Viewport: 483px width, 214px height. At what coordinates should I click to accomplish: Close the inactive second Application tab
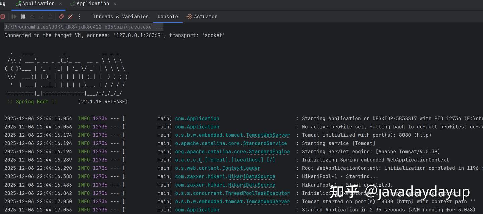(x=115, y=4)
